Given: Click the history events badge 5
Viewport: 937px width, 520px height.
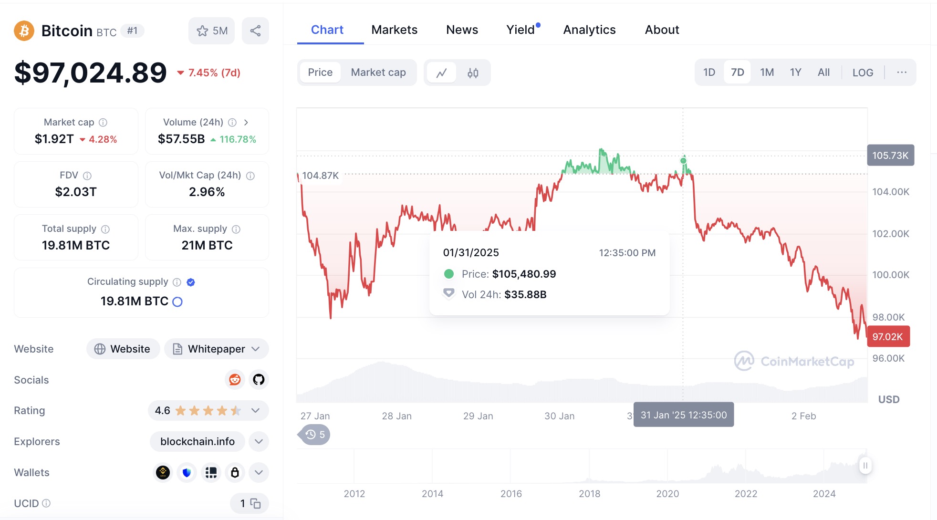Looking at the screenshot, I should (314, 435).
